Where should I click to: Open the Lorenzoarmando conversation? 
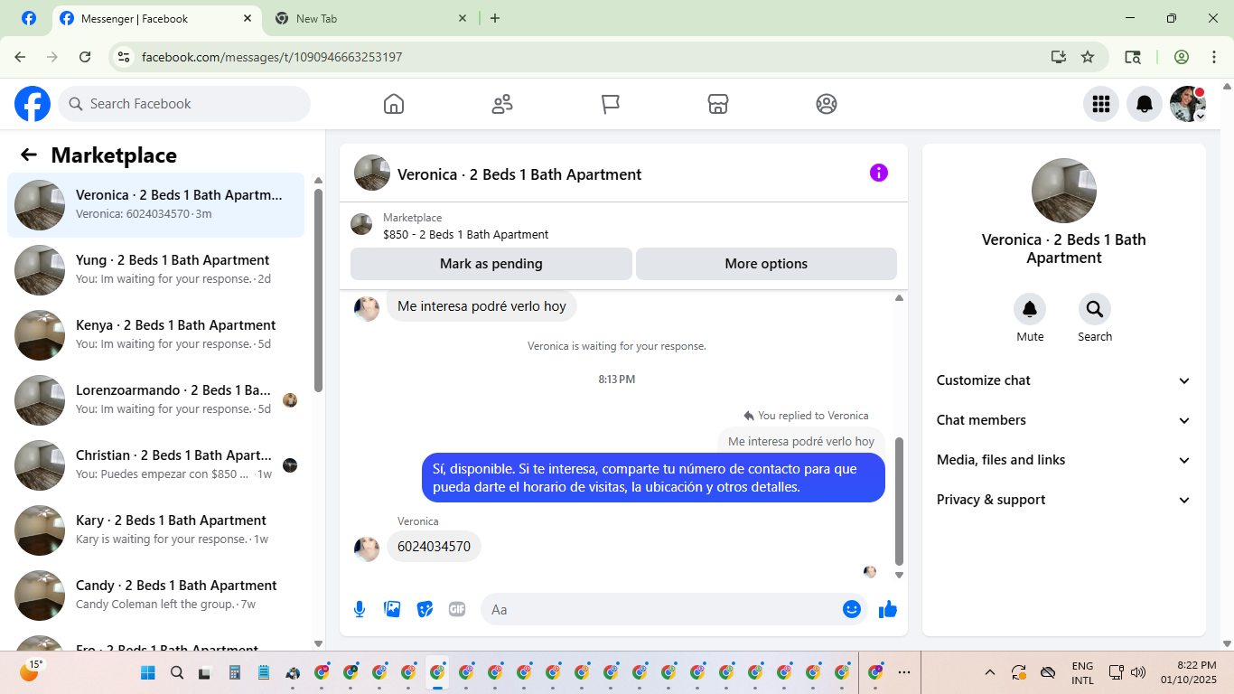coord(156,400)
